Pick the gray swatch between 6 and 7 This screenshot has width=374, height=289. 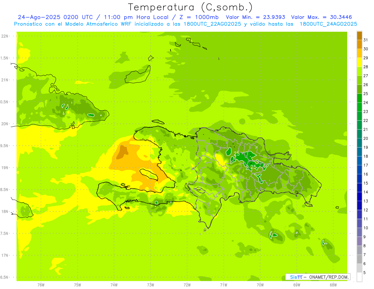point(360,259)
